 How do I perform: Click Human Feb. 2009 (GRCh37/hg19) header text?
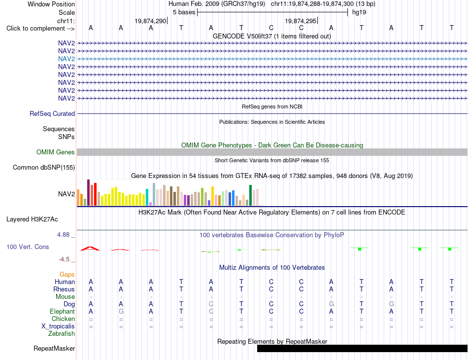217,4
